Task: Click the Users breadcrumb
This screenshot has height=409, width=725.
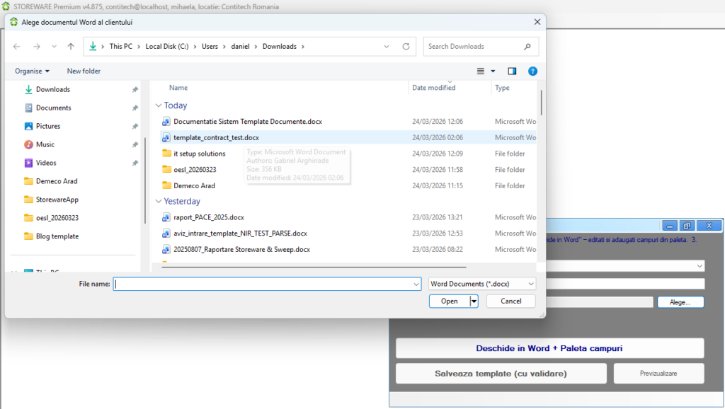Action: (210, 46)
